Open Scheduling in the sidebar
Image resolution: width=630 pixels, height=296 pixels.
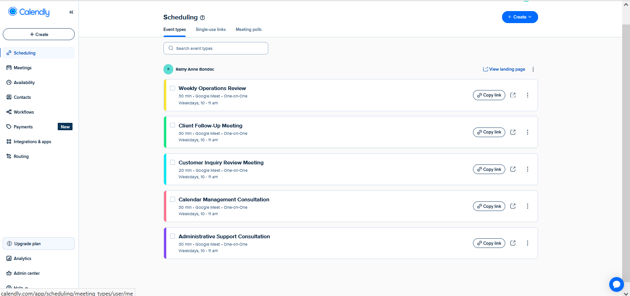pos(38,53)
